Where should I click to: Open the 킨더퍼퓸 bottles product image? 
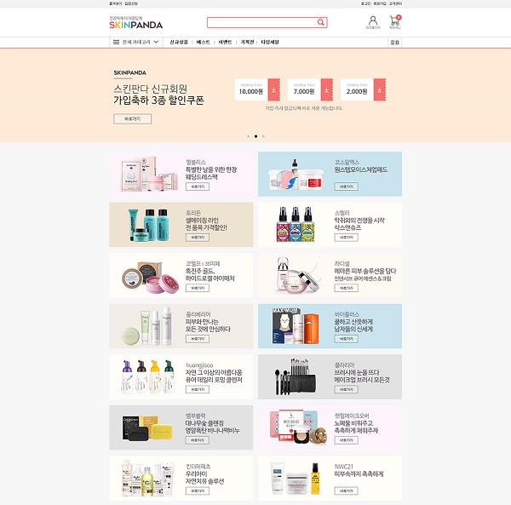coord(148,479)
